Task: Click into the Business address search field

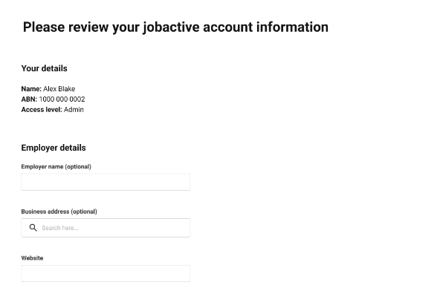Action: [x=106, y=228]
